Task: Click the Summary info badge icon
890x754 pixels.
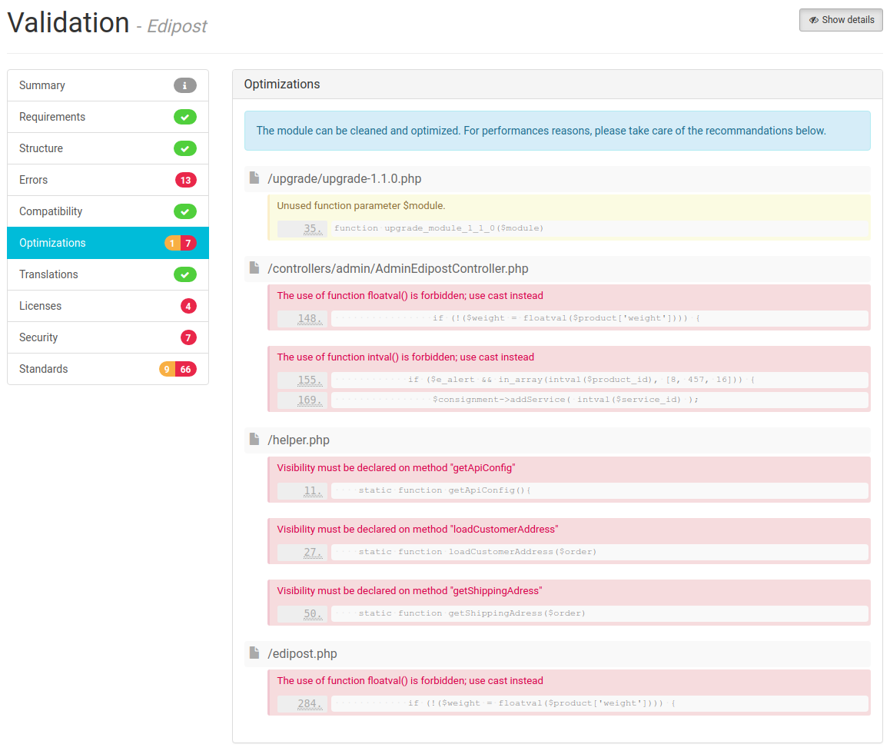Action: [x=185, y=85]
